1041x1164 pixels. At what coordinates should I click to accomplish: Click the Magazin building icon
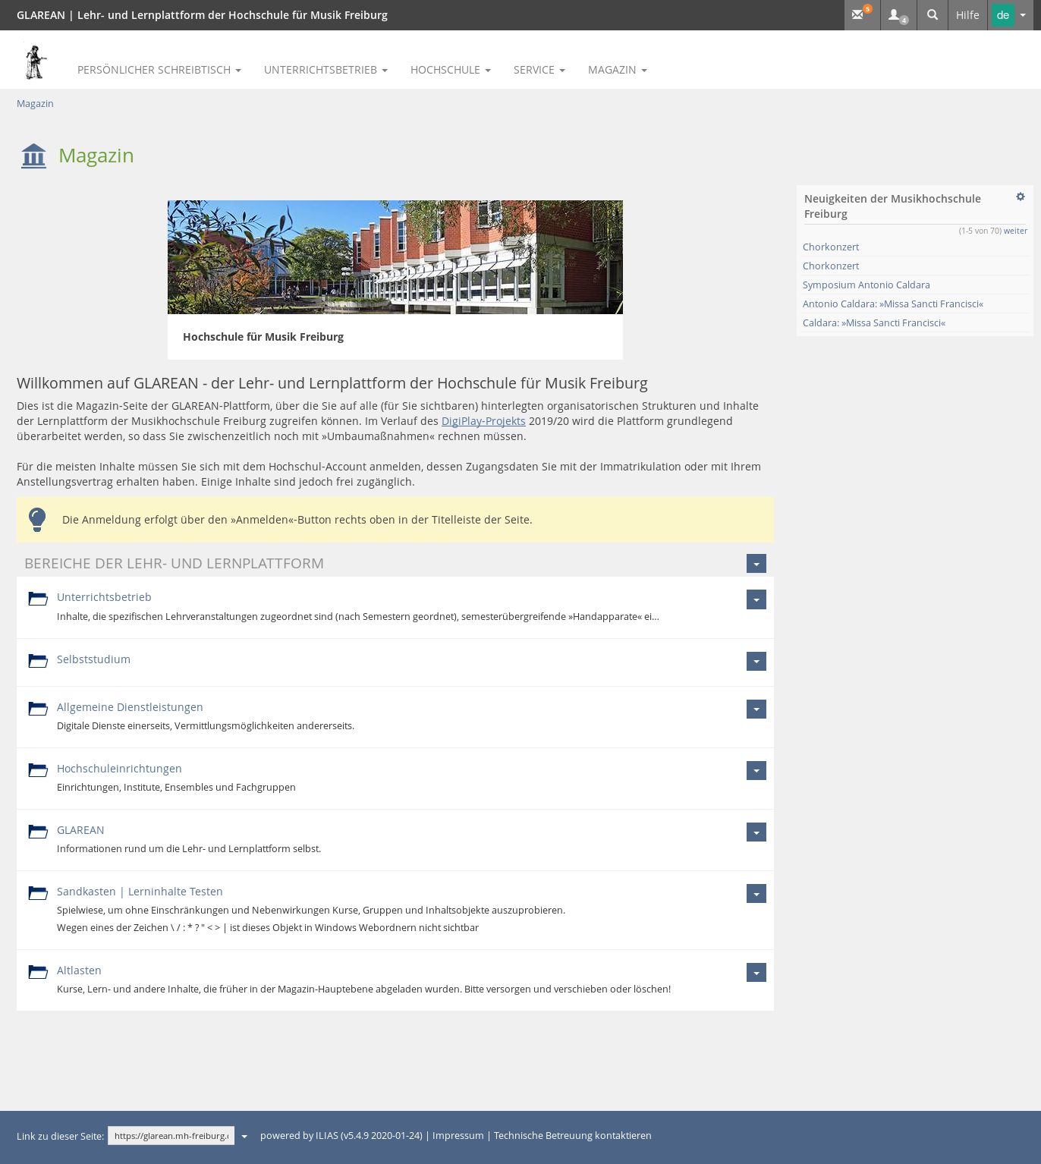(33, 156)
